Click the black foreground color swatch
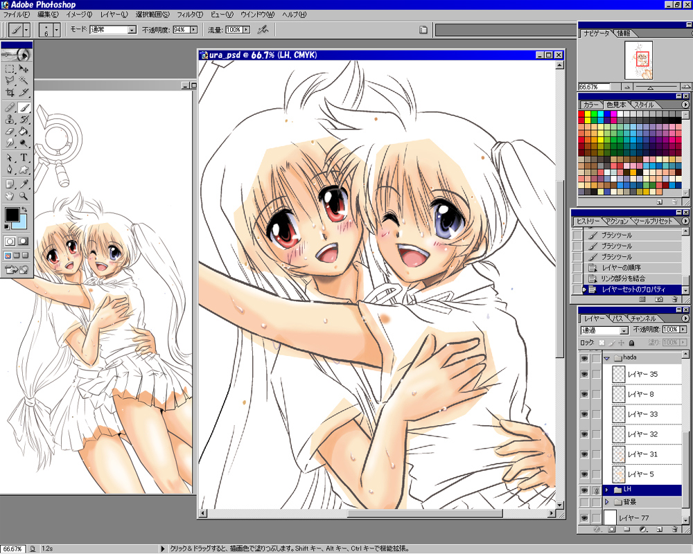This screenshot has width=693, height=554. [x=12, y=215]
